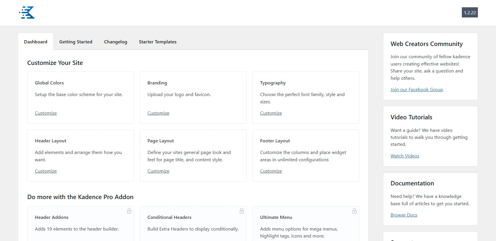The height and width of the screenshot is (241, 496).
Task: Open the Changelog tab
Action: point(116,42)
